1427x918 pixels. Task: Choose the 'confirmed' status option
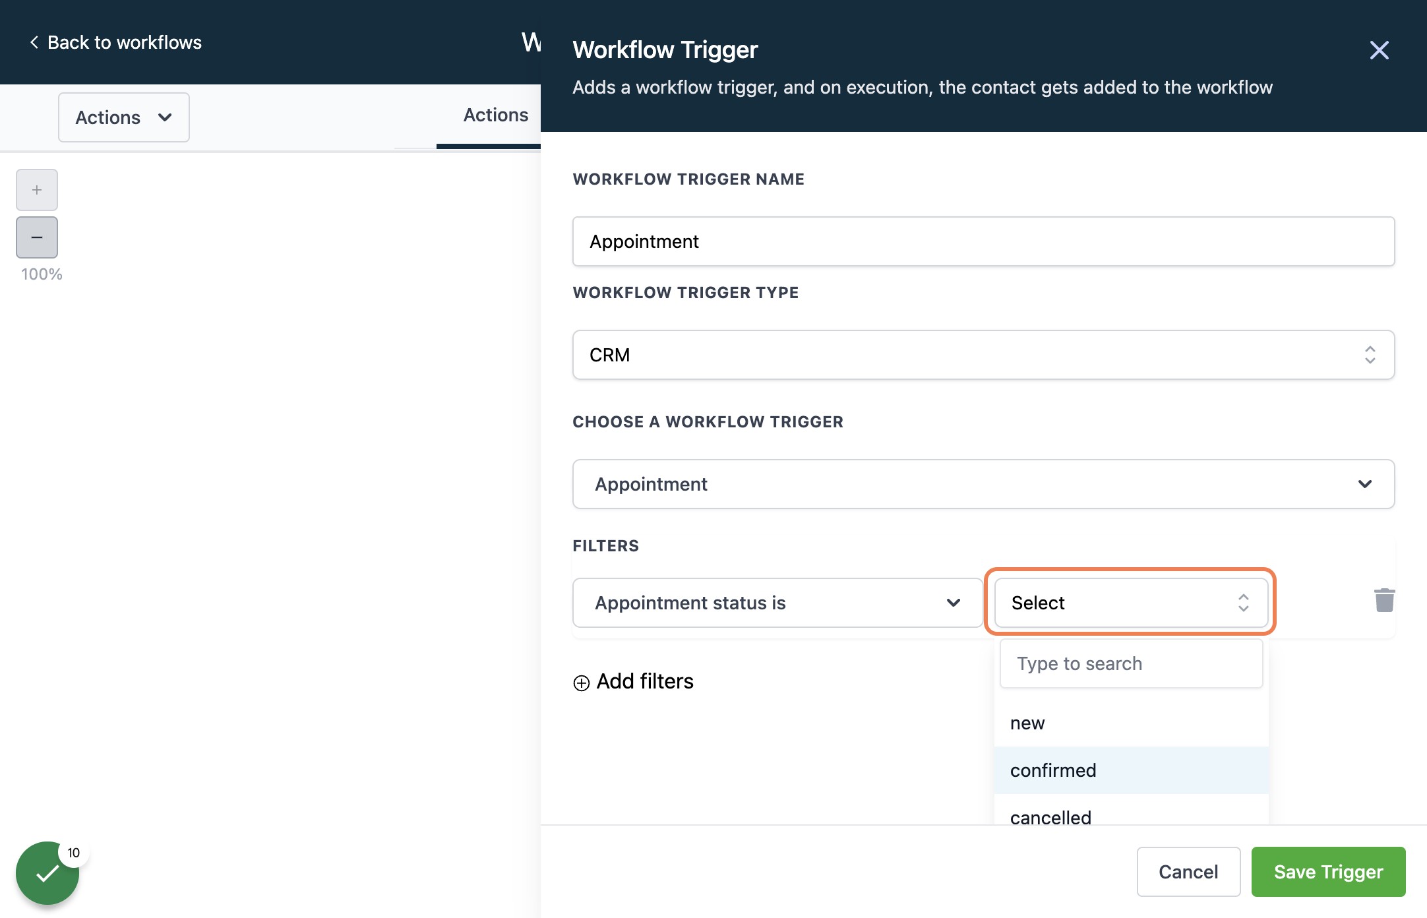[1131, 770]
